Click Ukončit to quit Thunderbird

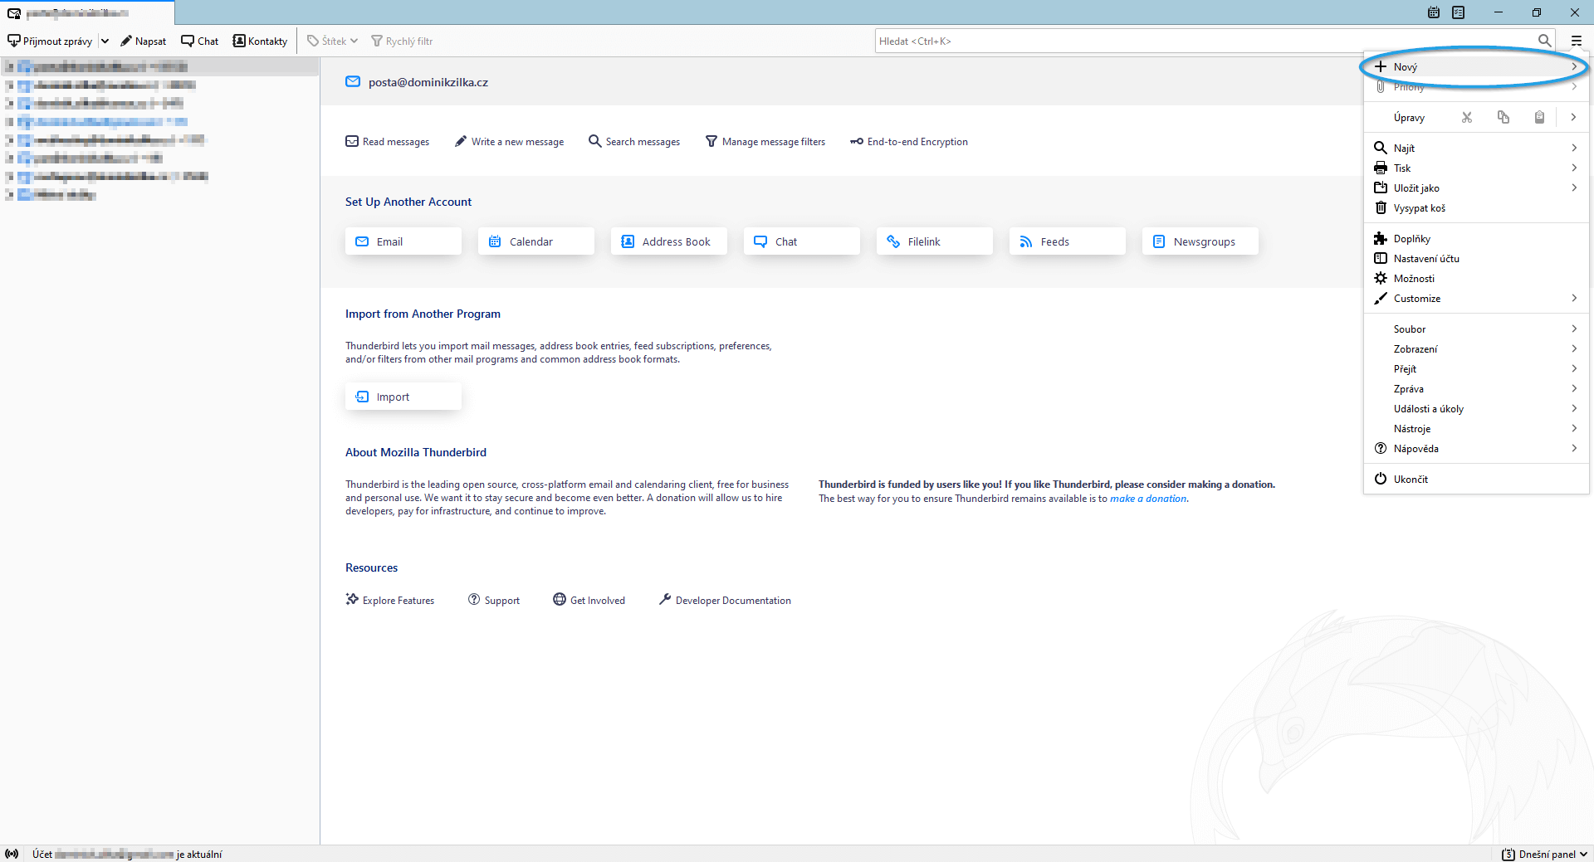(1476, 479)
